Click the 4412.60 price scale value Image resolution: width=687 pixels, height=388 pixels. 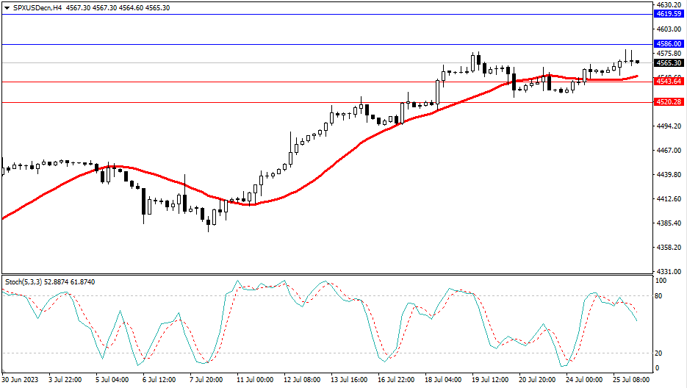point(668,199)
